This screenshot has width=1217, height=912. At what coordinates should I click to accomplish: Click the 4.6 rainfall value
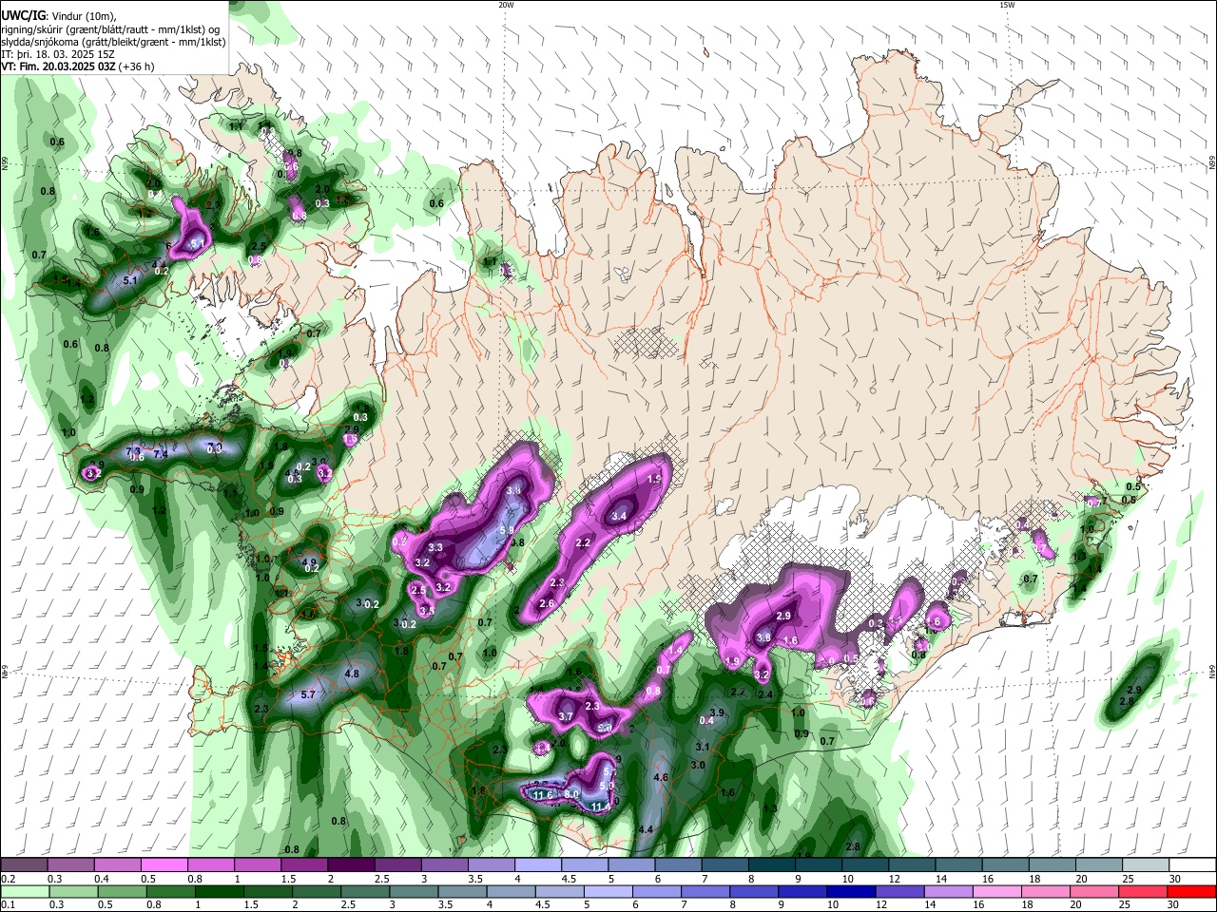662,777
